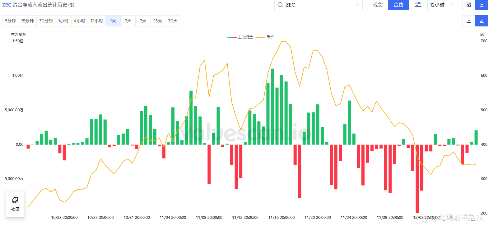Viewport: 493px width, 226px height.
Task: Select the bar chart display icon
Action: click(x=482, y=21)
